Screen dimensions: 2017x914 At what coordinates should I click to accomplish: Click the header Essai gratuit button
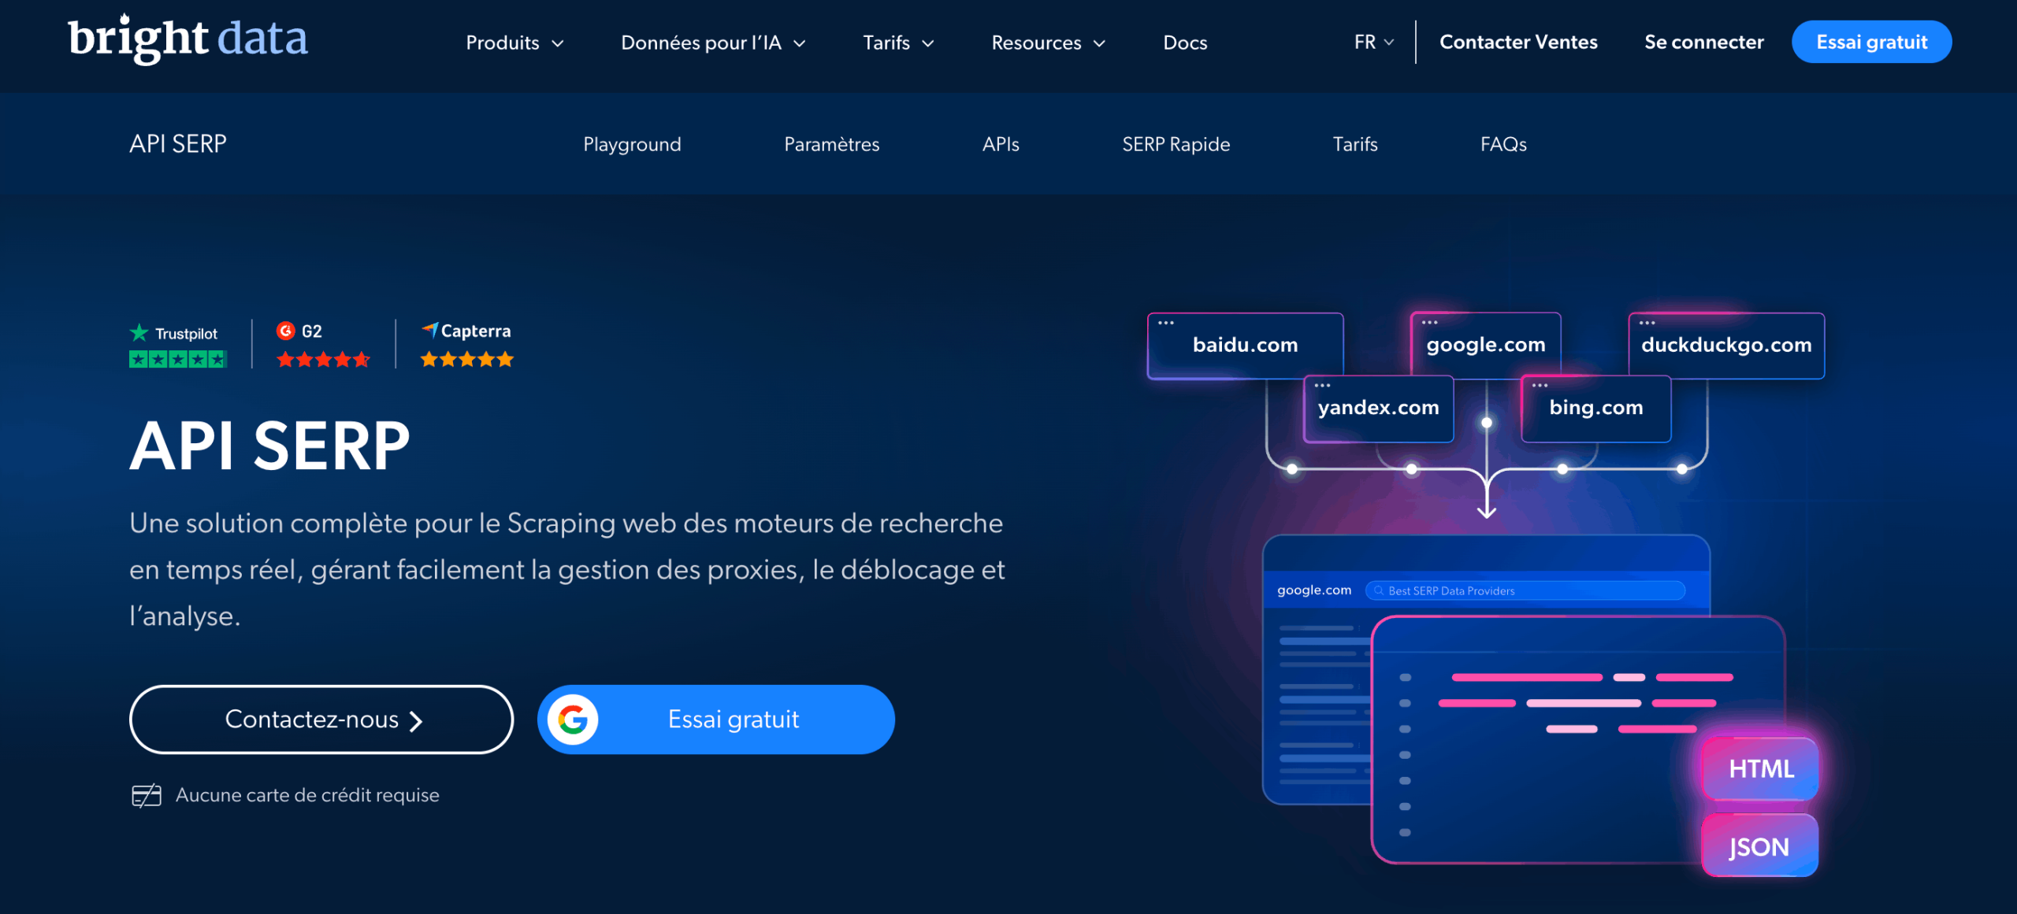tap(1871, 42)
